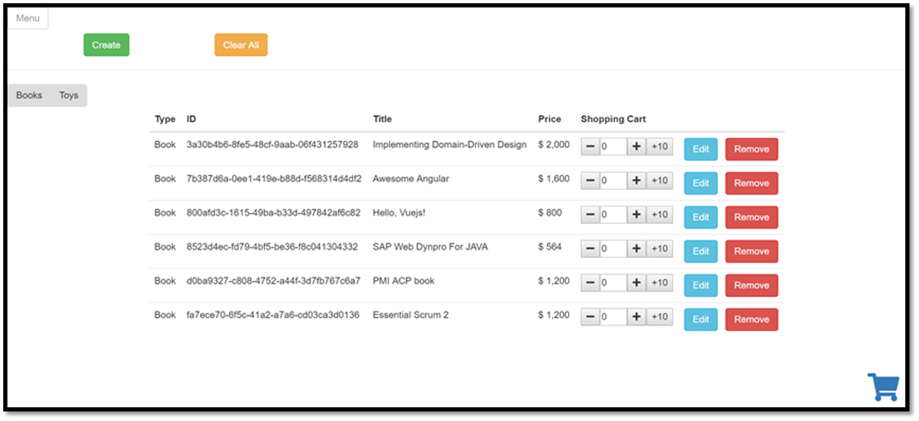Add 10 copies of Awesome Angular
Screen dimensions: 919x421
pos(659,180)
